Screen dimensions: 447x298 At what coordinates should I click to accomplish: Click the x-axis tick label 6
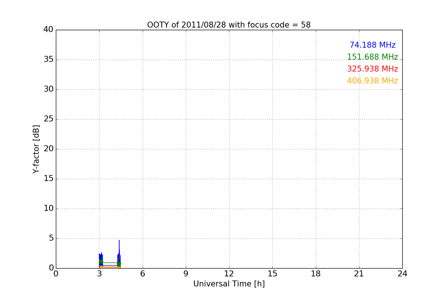(142, 274)
